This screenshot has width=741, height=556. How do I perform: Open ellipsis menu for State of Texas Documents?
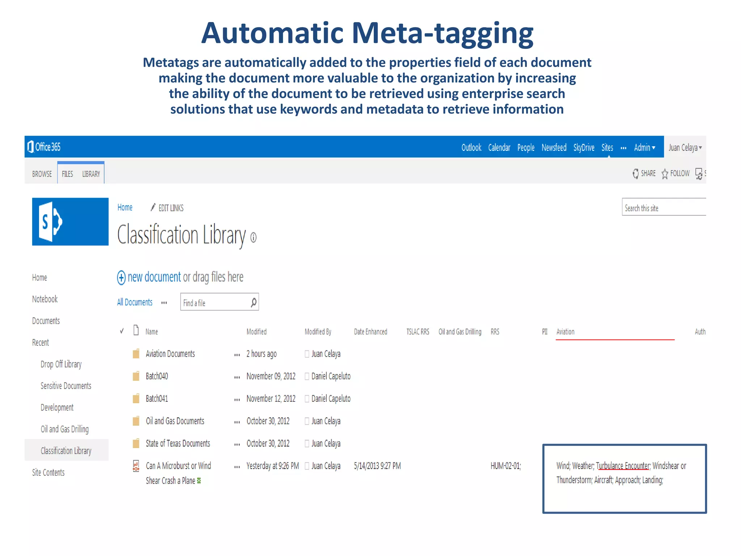click(237, 445)
